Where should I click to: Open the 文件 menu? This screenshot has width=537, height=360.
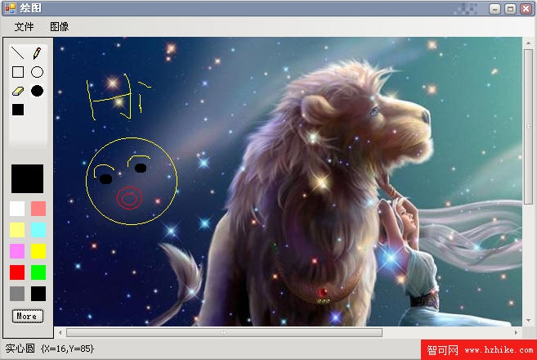pyautogui.click(x=24, y=26)
